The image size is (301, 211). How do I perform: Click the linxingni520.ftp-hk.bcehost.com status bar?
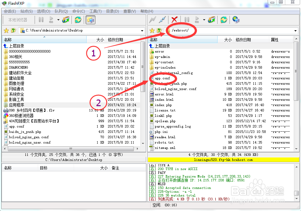[x=223, y=160]
